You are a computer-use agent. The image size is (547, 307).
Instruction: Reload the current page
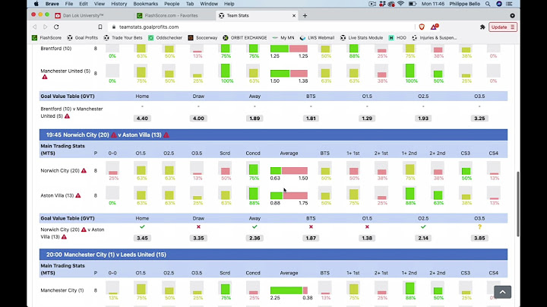pyautogui.click(x=56, y=27)
